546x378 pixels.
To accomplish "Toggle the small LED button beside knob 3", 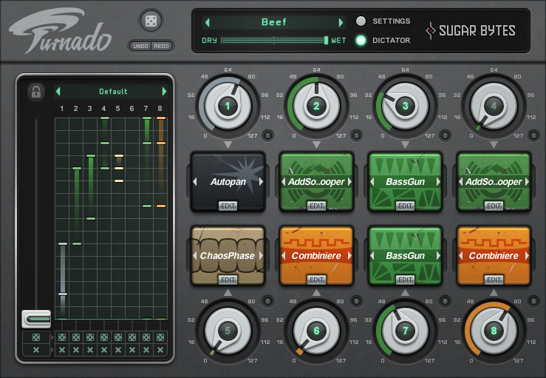I will pos(445,135).
